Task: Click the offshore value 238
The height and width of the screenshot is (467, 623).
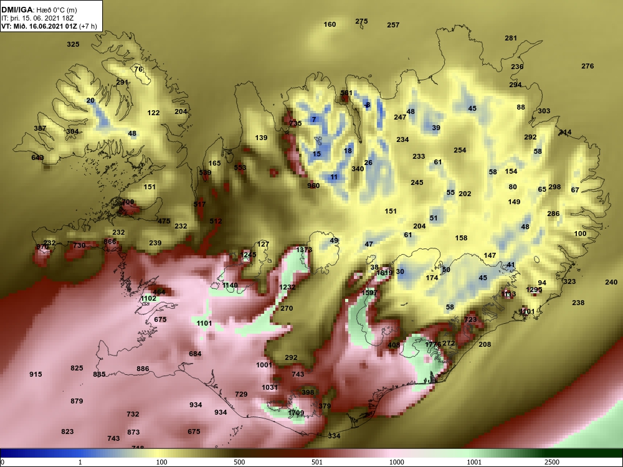Action: (579, 303)
